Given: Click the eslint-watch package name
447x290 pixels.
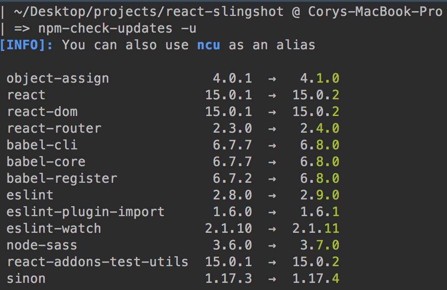Looking at the screenshot, I should pyautogui.click(x=54, y=228).
